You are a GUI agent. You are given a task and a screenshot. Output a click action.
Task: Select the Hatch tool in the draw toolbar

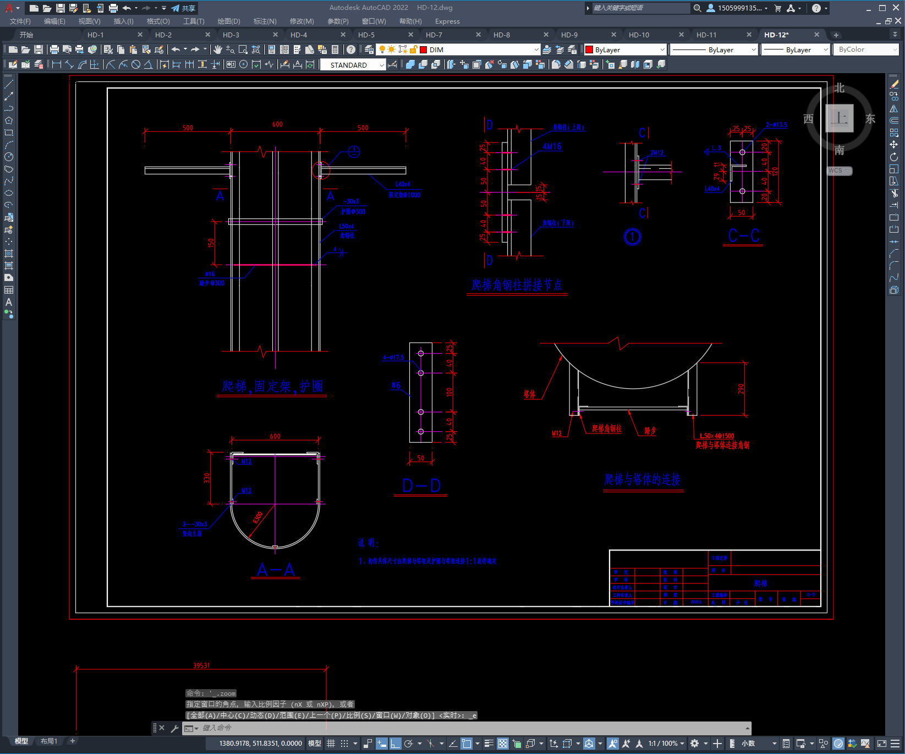(9, 254)
